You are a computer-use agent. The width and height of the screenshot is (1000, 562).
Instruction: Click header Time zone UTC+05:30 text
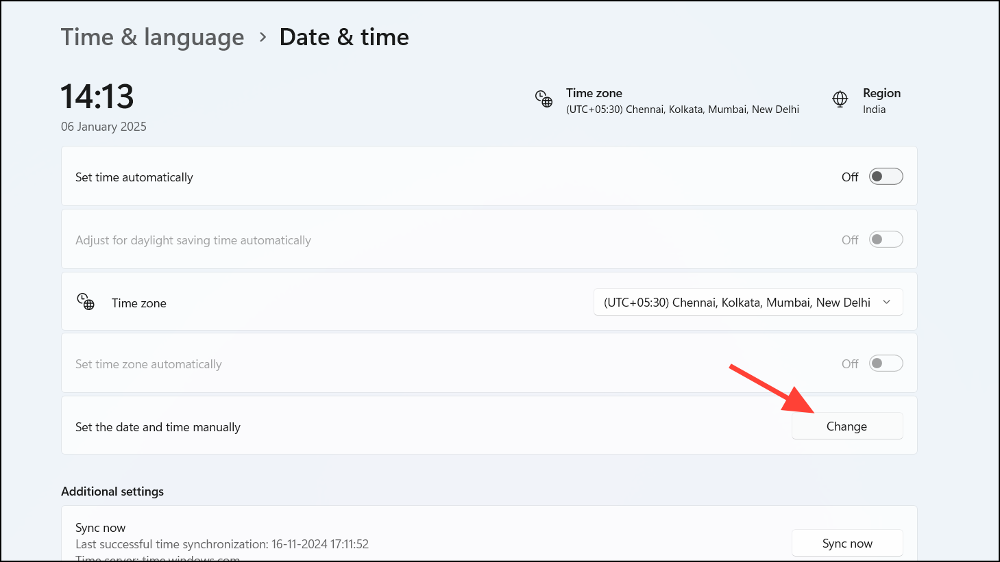(683, 110)
